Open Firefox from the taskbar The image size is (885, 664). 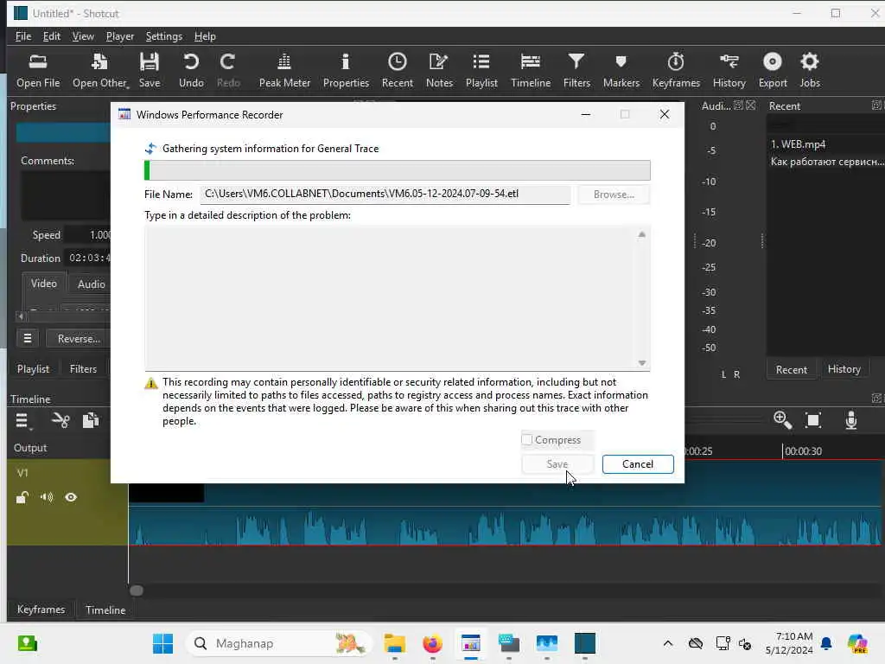tap(432, 643)
